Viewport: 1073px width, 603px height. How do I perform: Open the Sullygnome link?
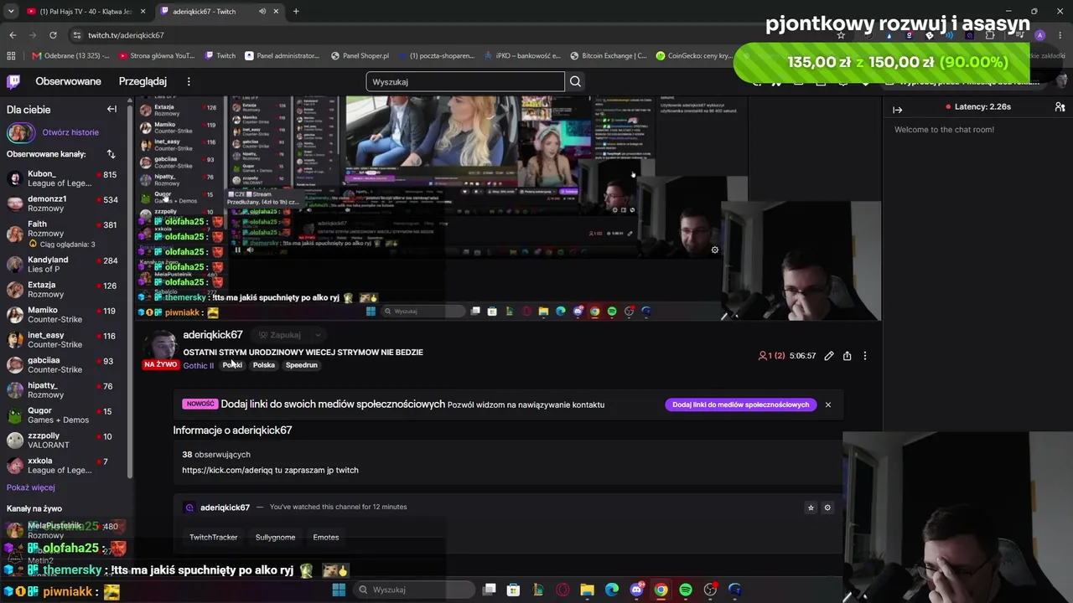tap(276, 538)
